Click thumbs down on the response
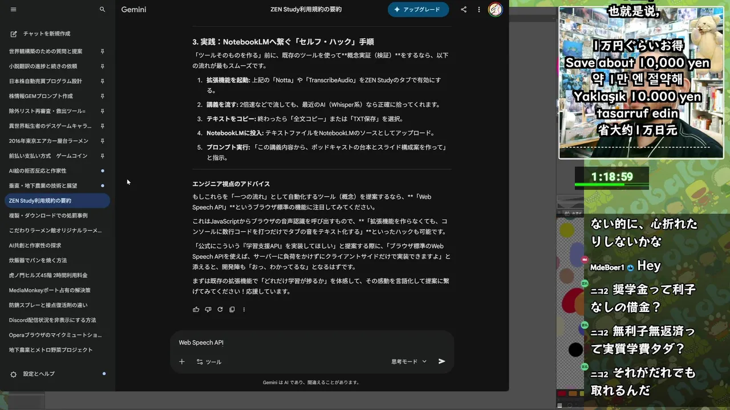Image resolution: width=730 pixels, height=410 pixels. coord(208,310)
